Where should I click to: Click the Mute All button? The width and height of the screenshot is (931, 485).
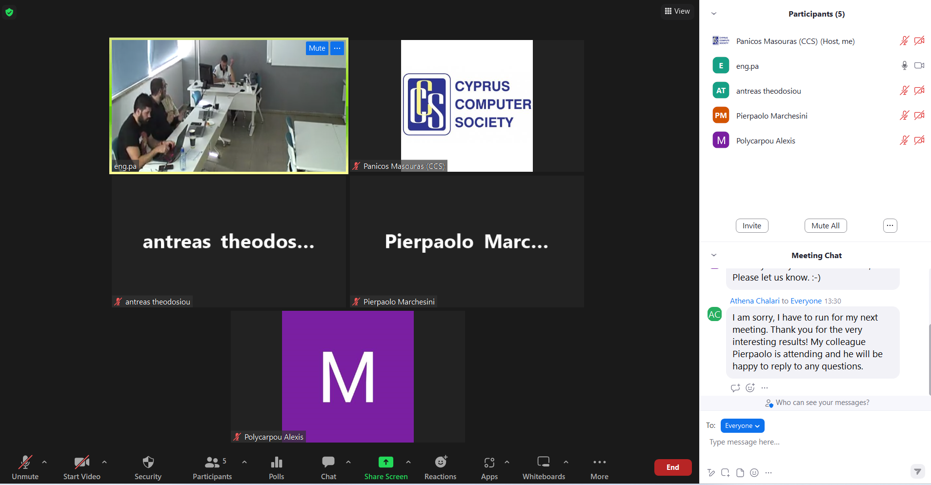coord(825,225)
